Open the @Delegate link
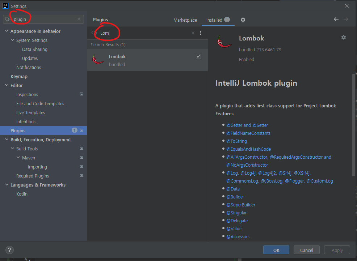 237,221
